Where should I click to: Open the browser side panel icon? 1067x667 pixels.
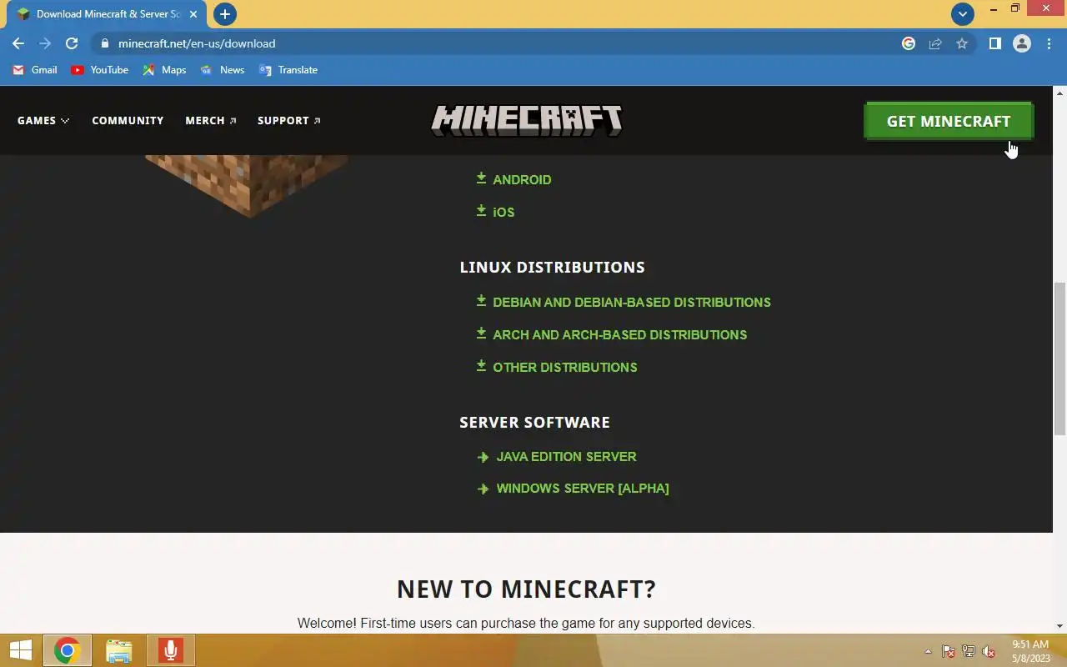(x=994, y=43)
